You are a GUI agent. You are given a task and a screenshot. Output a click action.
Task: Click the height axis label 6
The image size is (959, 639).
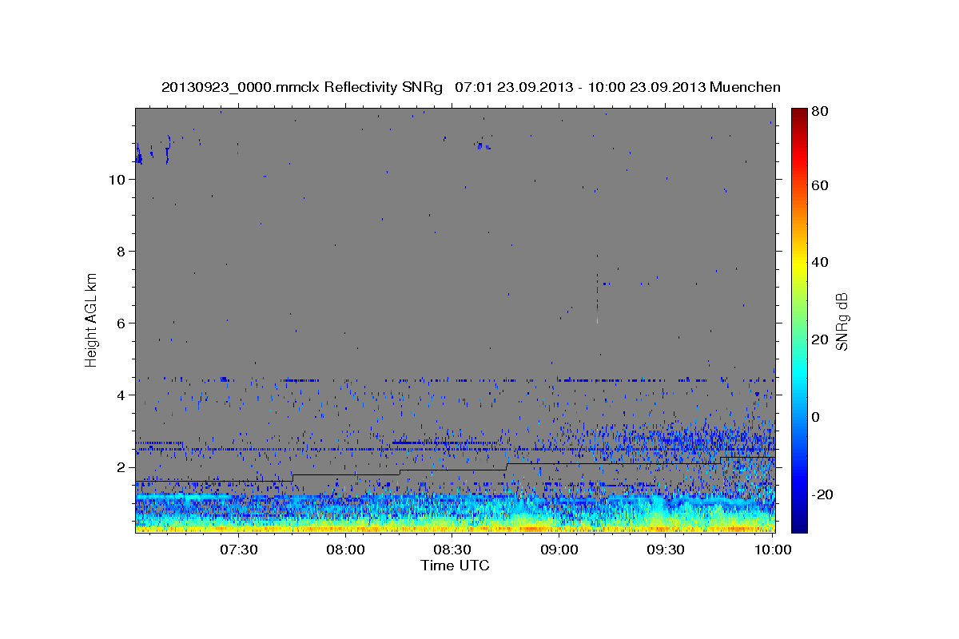click(121, 323)
